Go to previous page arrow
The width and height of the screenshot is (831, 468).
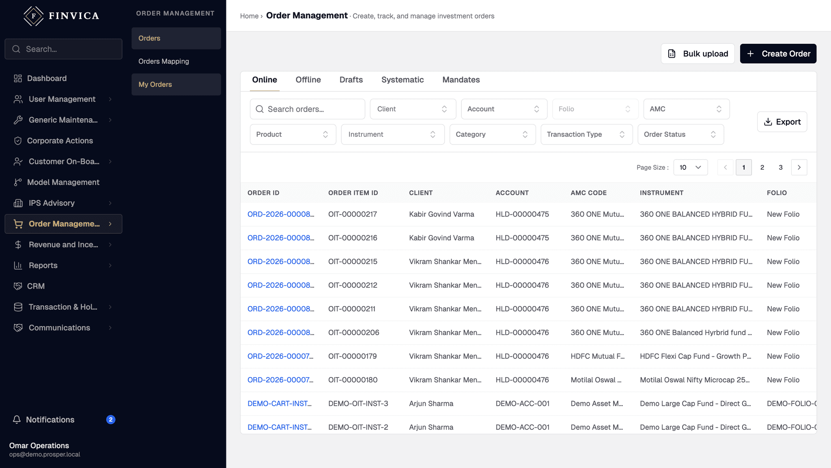tap(726, 167)
